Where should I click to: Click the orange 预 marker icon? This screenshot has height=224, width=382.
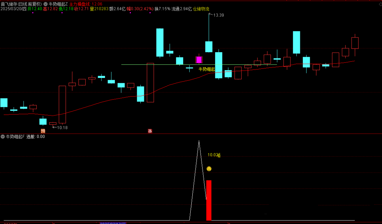click(x=43, y=131)
